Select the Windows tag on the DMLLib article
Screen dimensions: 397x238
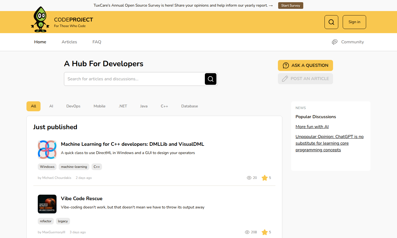[47, 166]
